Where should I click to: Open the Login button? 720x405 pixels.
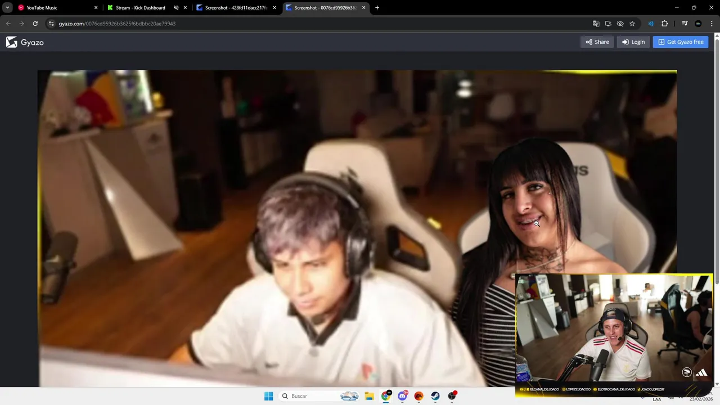[633, 42]
